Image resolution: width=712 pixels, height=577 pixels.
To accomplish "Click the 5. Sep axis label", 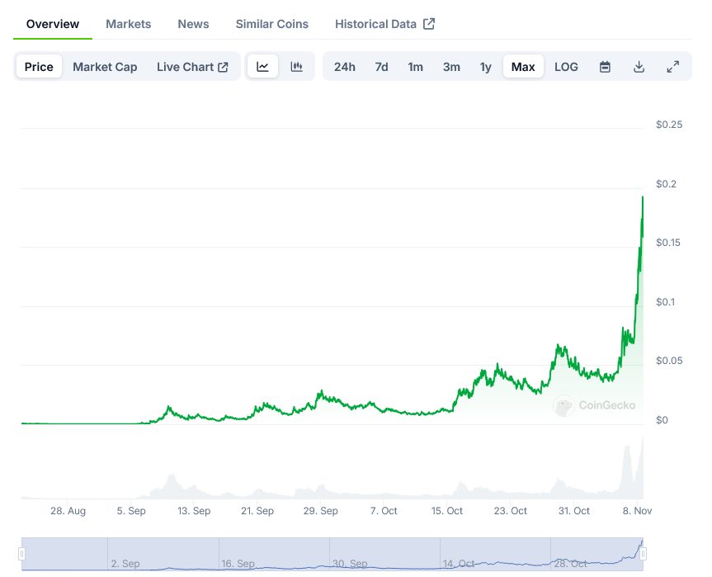I will 131,511.
